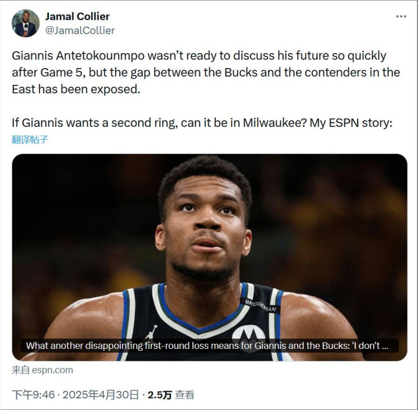Open the Jamal Collier display name
This screenshot has width=418, height=410.
(x=77, y=16)
